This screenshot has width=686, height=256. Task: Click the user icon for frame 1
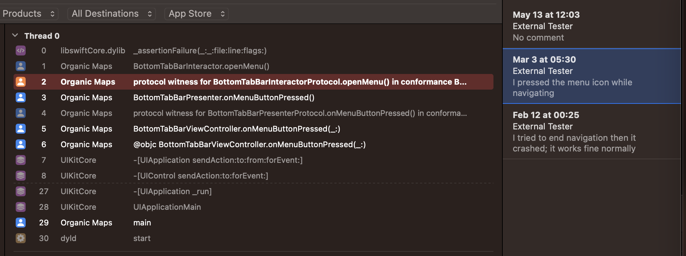[x=21, y=66]
